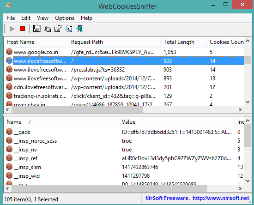
Task: Click the value 1417432863746
Action: point(140,167)
